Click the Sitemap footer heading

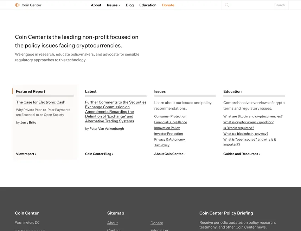pyautogui.click(x=116, y=213)
